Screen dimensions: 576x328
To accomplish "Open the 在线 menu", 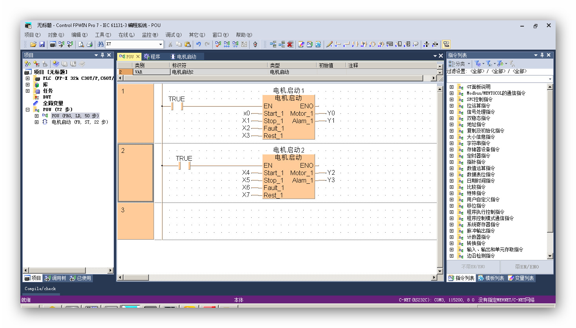I will (126, 35).
